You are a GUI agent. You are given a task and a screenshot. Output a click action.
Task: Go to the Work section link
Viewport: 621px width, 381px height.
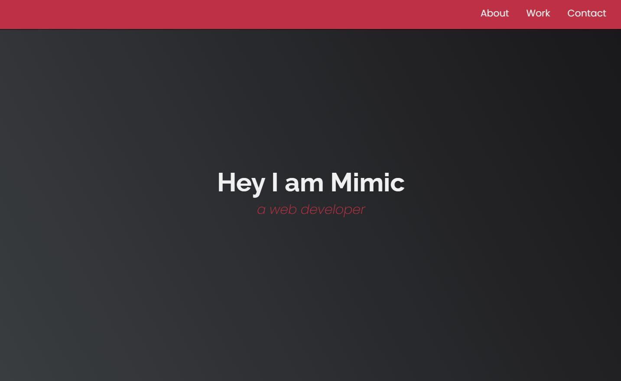pos(538,13)
